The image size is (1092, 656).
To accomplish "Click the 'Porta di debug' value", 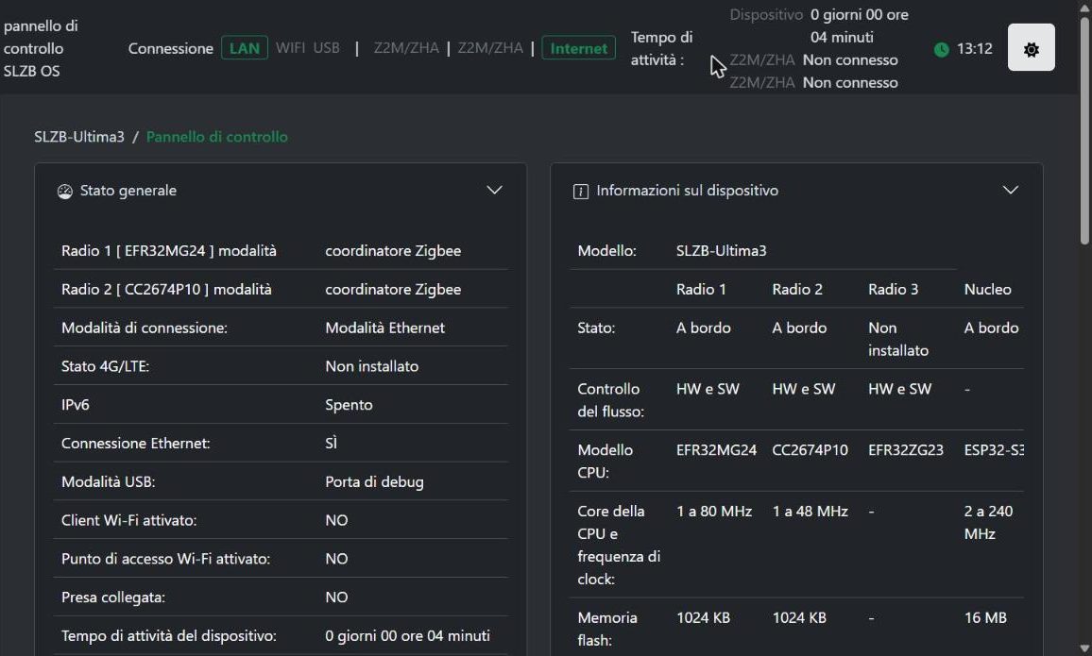I will pyautogui.click(x=374, y=481).
